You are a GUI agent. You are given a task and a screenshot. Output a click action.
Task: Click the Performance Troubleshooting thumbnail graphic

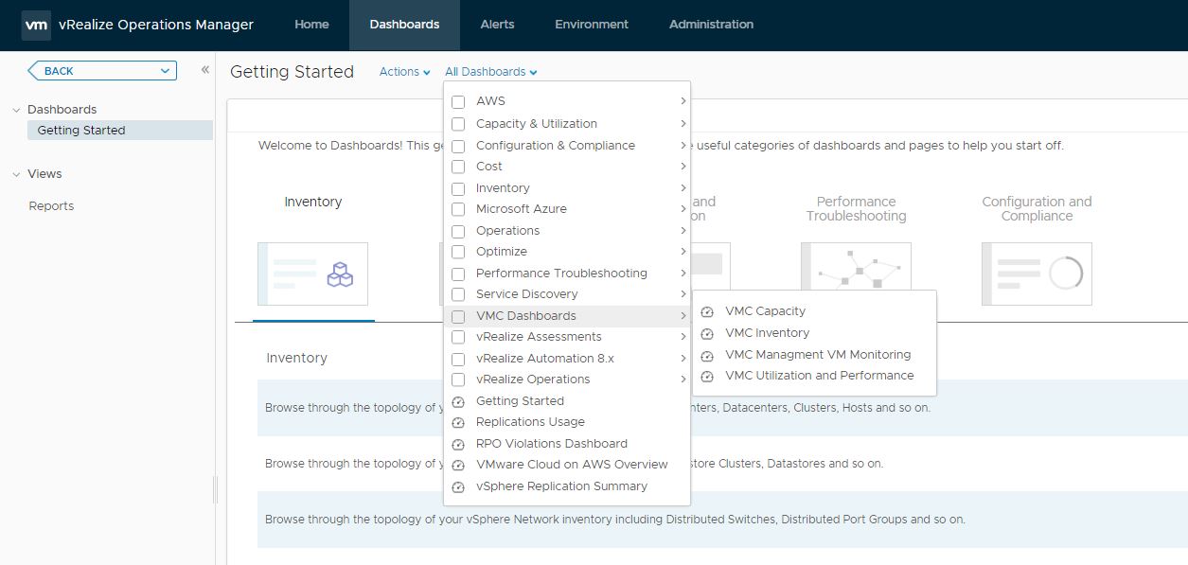[856, 274]
